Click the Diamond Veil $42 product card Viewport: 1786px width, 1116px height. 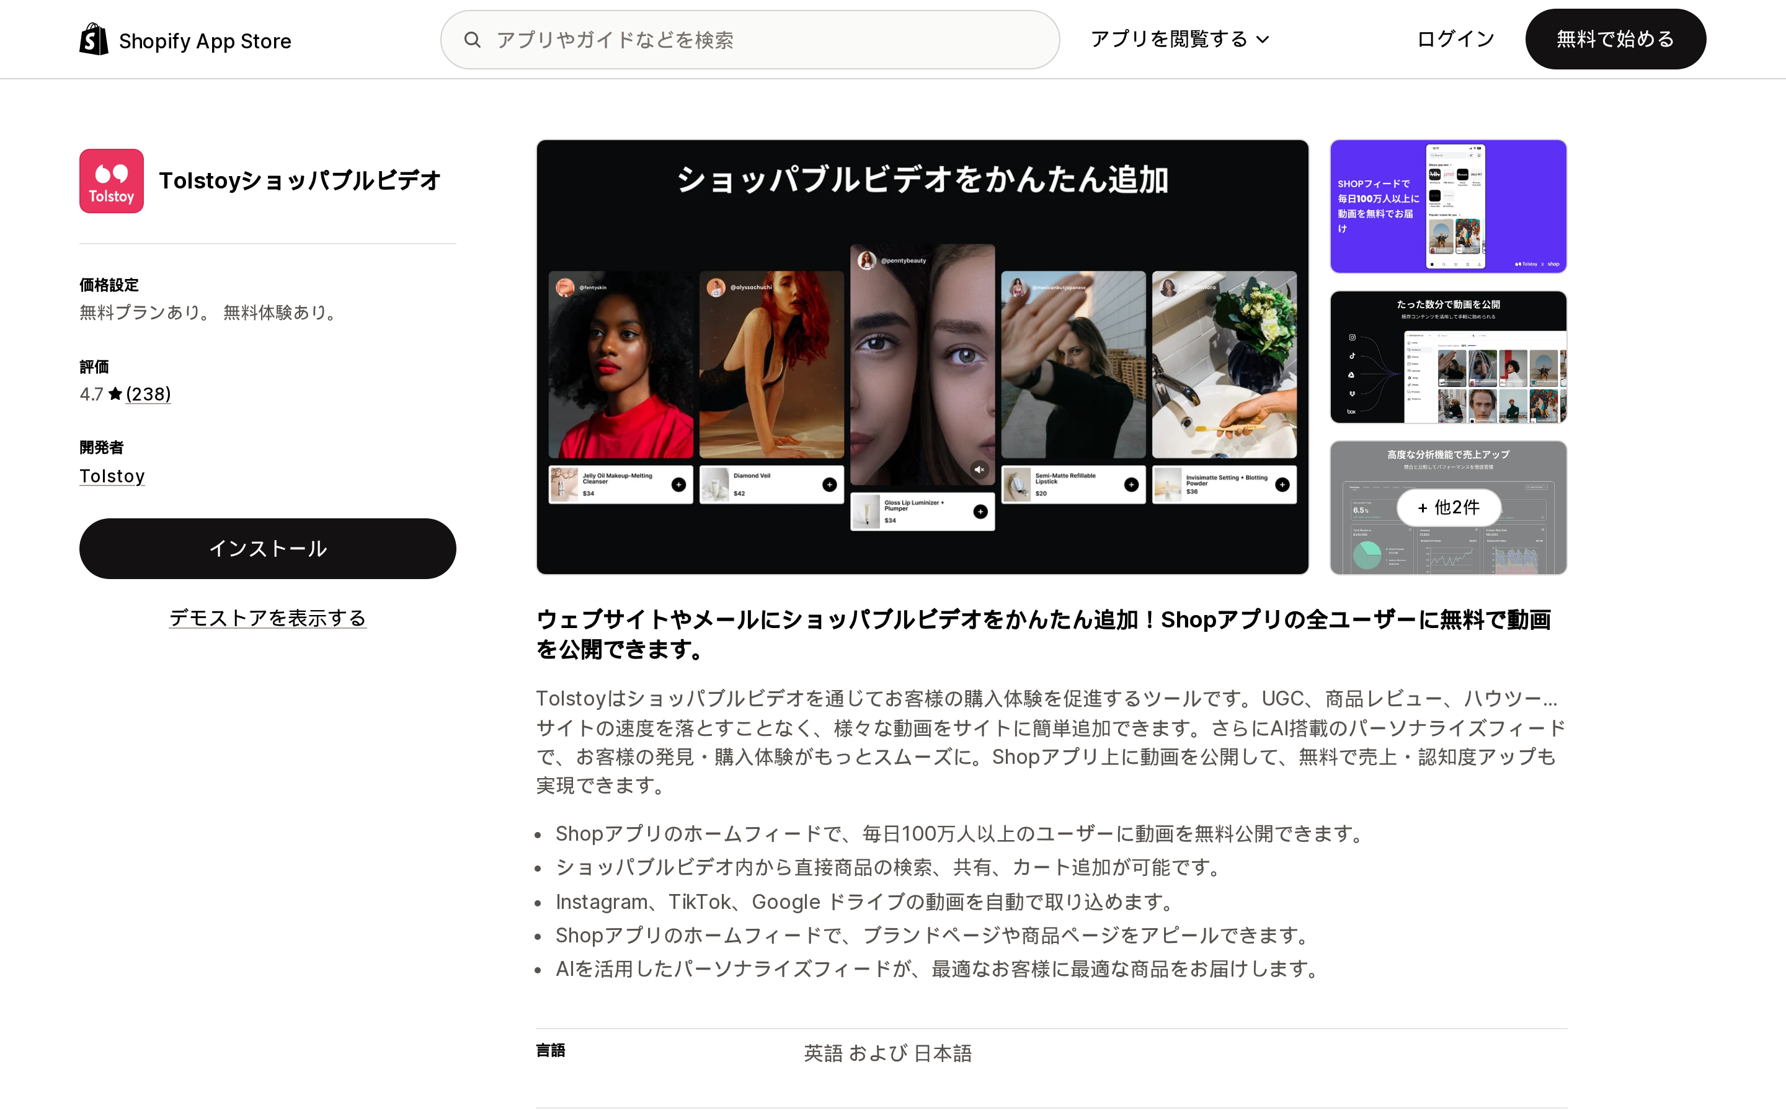click(771, 484)
